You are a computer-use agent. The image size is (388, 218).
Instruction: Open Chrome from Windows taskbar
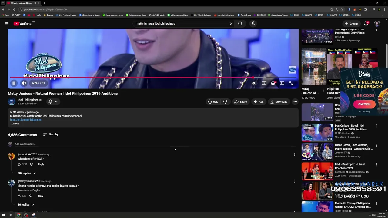tap(18, 215)
